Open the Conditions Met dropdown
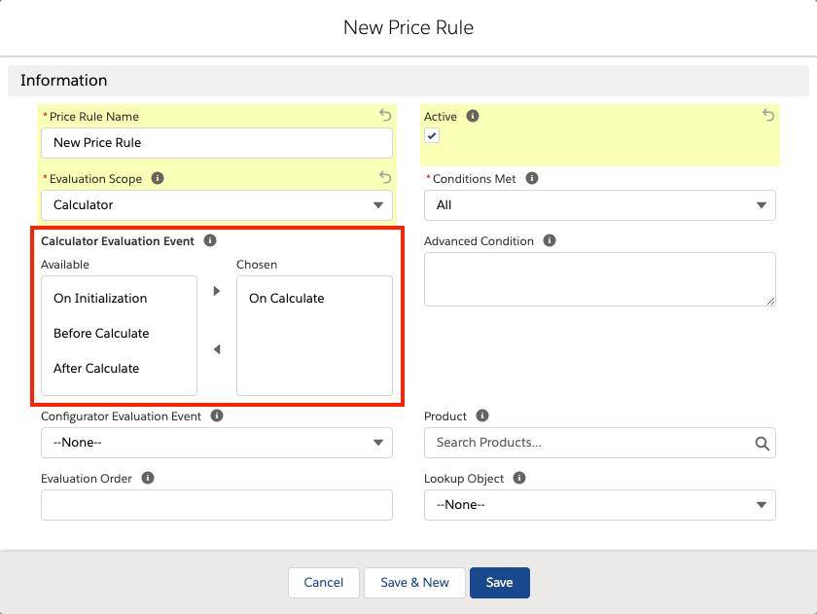This screenshot has width=817, height=614. 600,205
